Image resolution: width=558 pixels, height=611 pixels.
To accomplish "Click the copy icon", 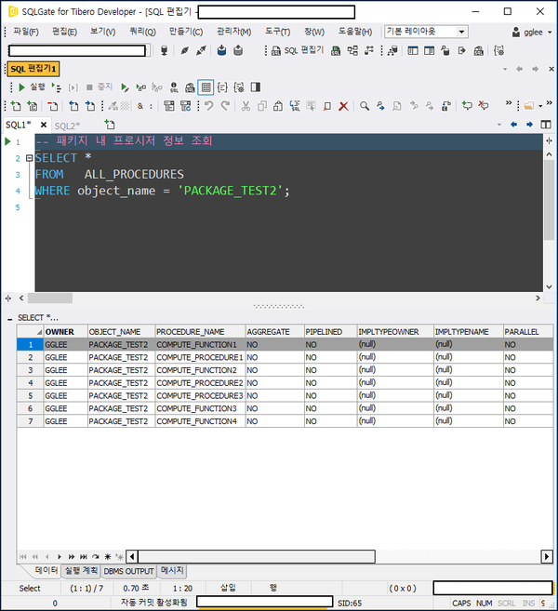I will 262,106.
